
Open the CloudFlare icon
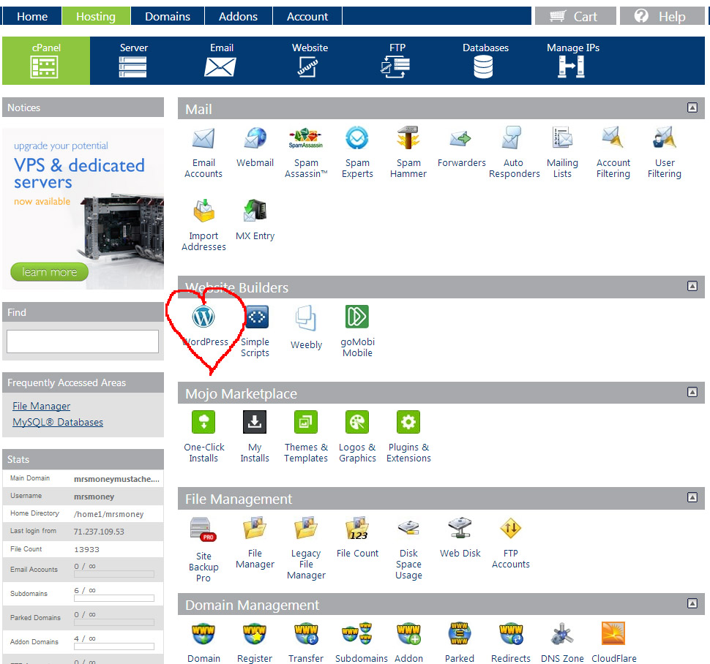[x=613, y=634]
